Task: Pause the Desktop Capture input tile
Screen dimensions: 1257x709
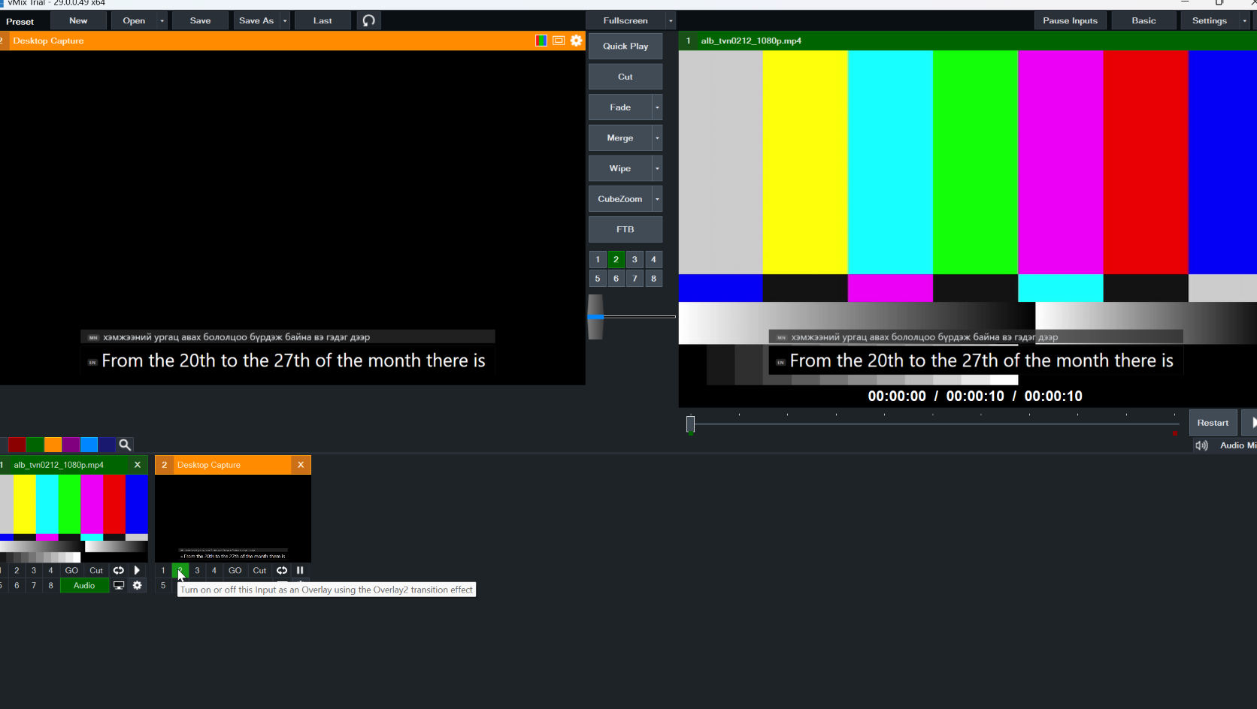Action: coord(300,570)
